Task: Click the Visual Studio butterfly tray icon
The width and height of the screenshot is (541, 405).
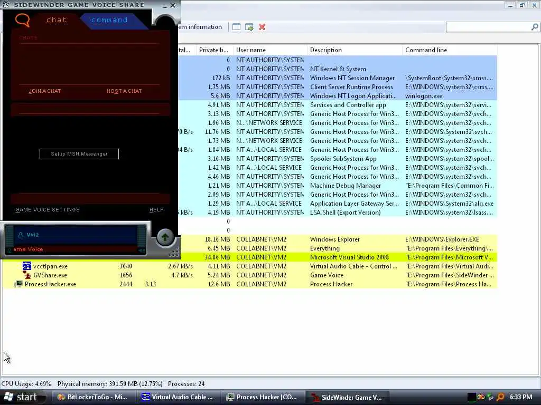Action: tap(481, 397)
